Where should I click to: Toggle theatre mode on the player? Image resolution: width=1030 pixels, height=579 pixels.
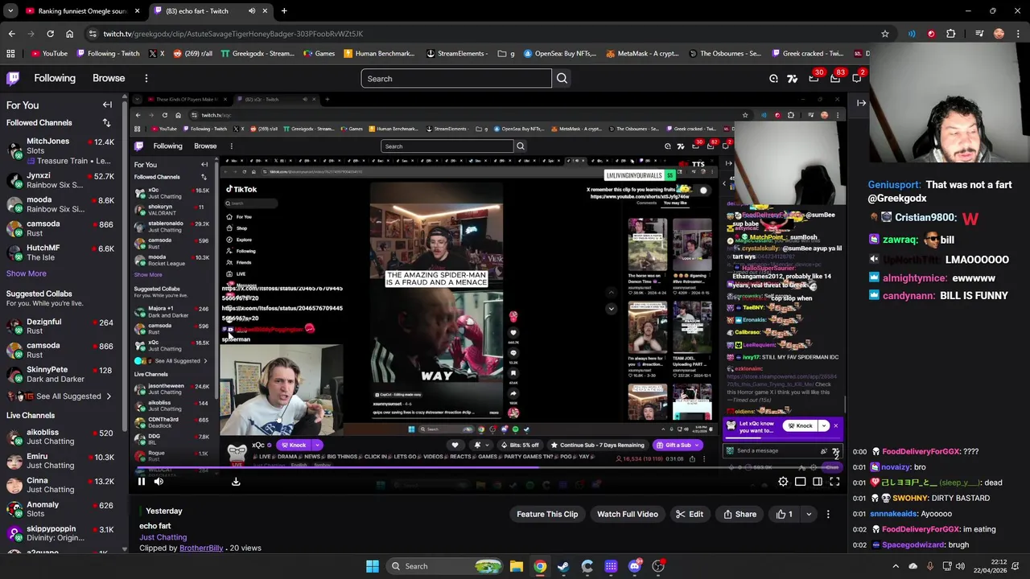818,482
